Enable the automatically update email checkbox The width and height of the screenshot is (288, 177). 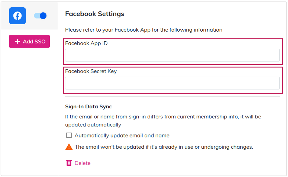pyautogui.click(x=69, y=135)
